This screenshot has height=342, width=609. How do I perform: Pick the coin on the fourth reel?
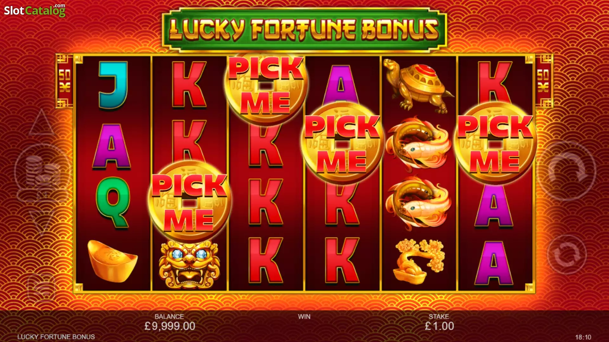coord(342,143)
